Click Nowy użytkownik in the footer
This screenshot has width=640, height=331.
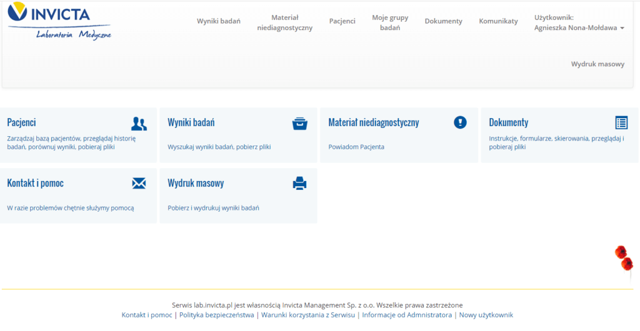pyautogui.click(x=486, y=315)
